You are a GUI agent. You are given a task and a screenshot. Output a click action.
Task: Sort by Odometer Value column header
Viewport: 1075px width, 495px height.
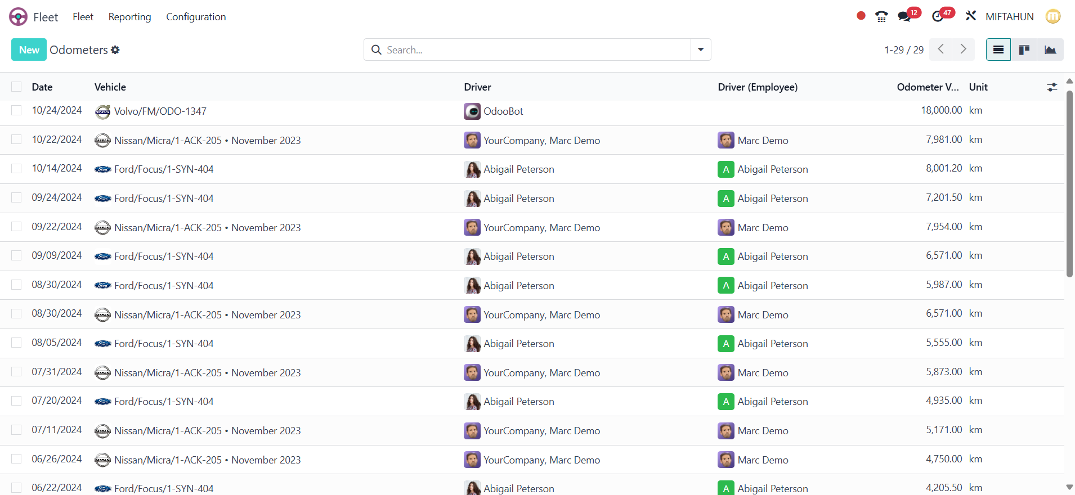tap(928, 87)
